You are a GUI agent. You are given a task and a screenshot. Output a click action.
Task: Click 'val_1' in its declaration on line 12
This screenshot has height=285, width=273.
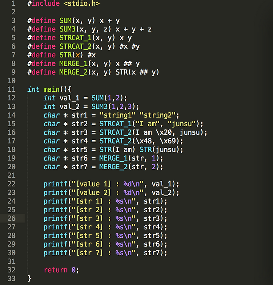69,98
